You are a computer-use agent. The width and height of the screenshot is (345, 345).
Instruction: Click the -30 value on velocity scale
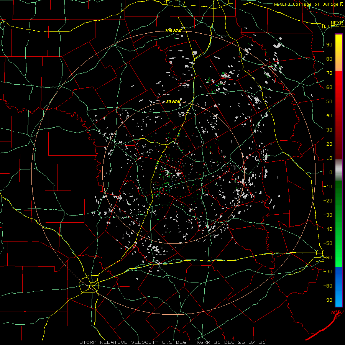(328, 215)
